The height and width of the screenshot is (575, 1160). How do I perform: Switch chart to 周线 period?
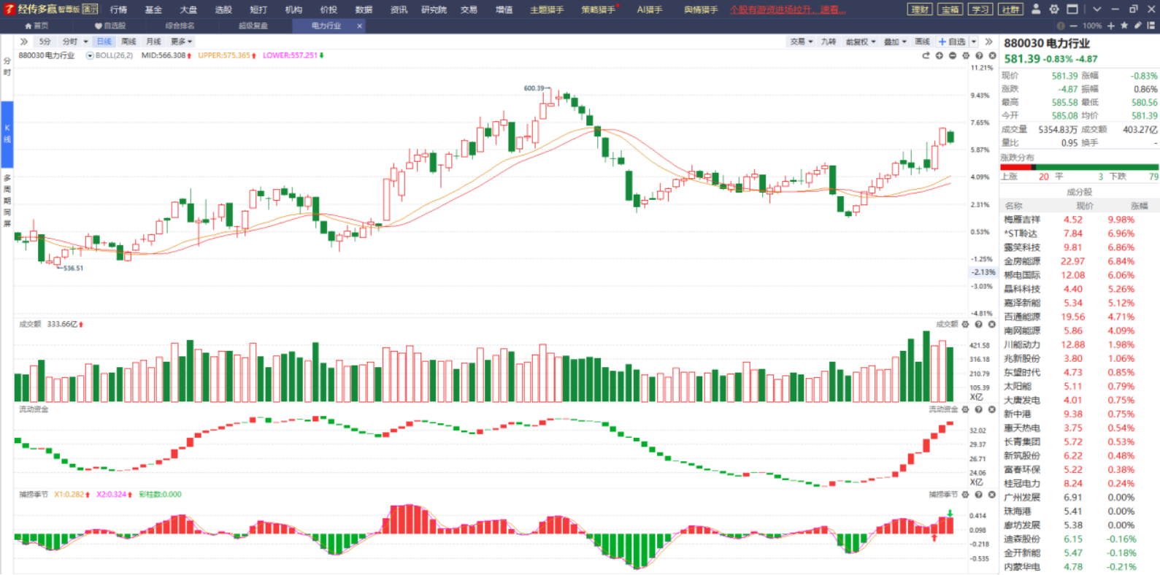[128, 42]
